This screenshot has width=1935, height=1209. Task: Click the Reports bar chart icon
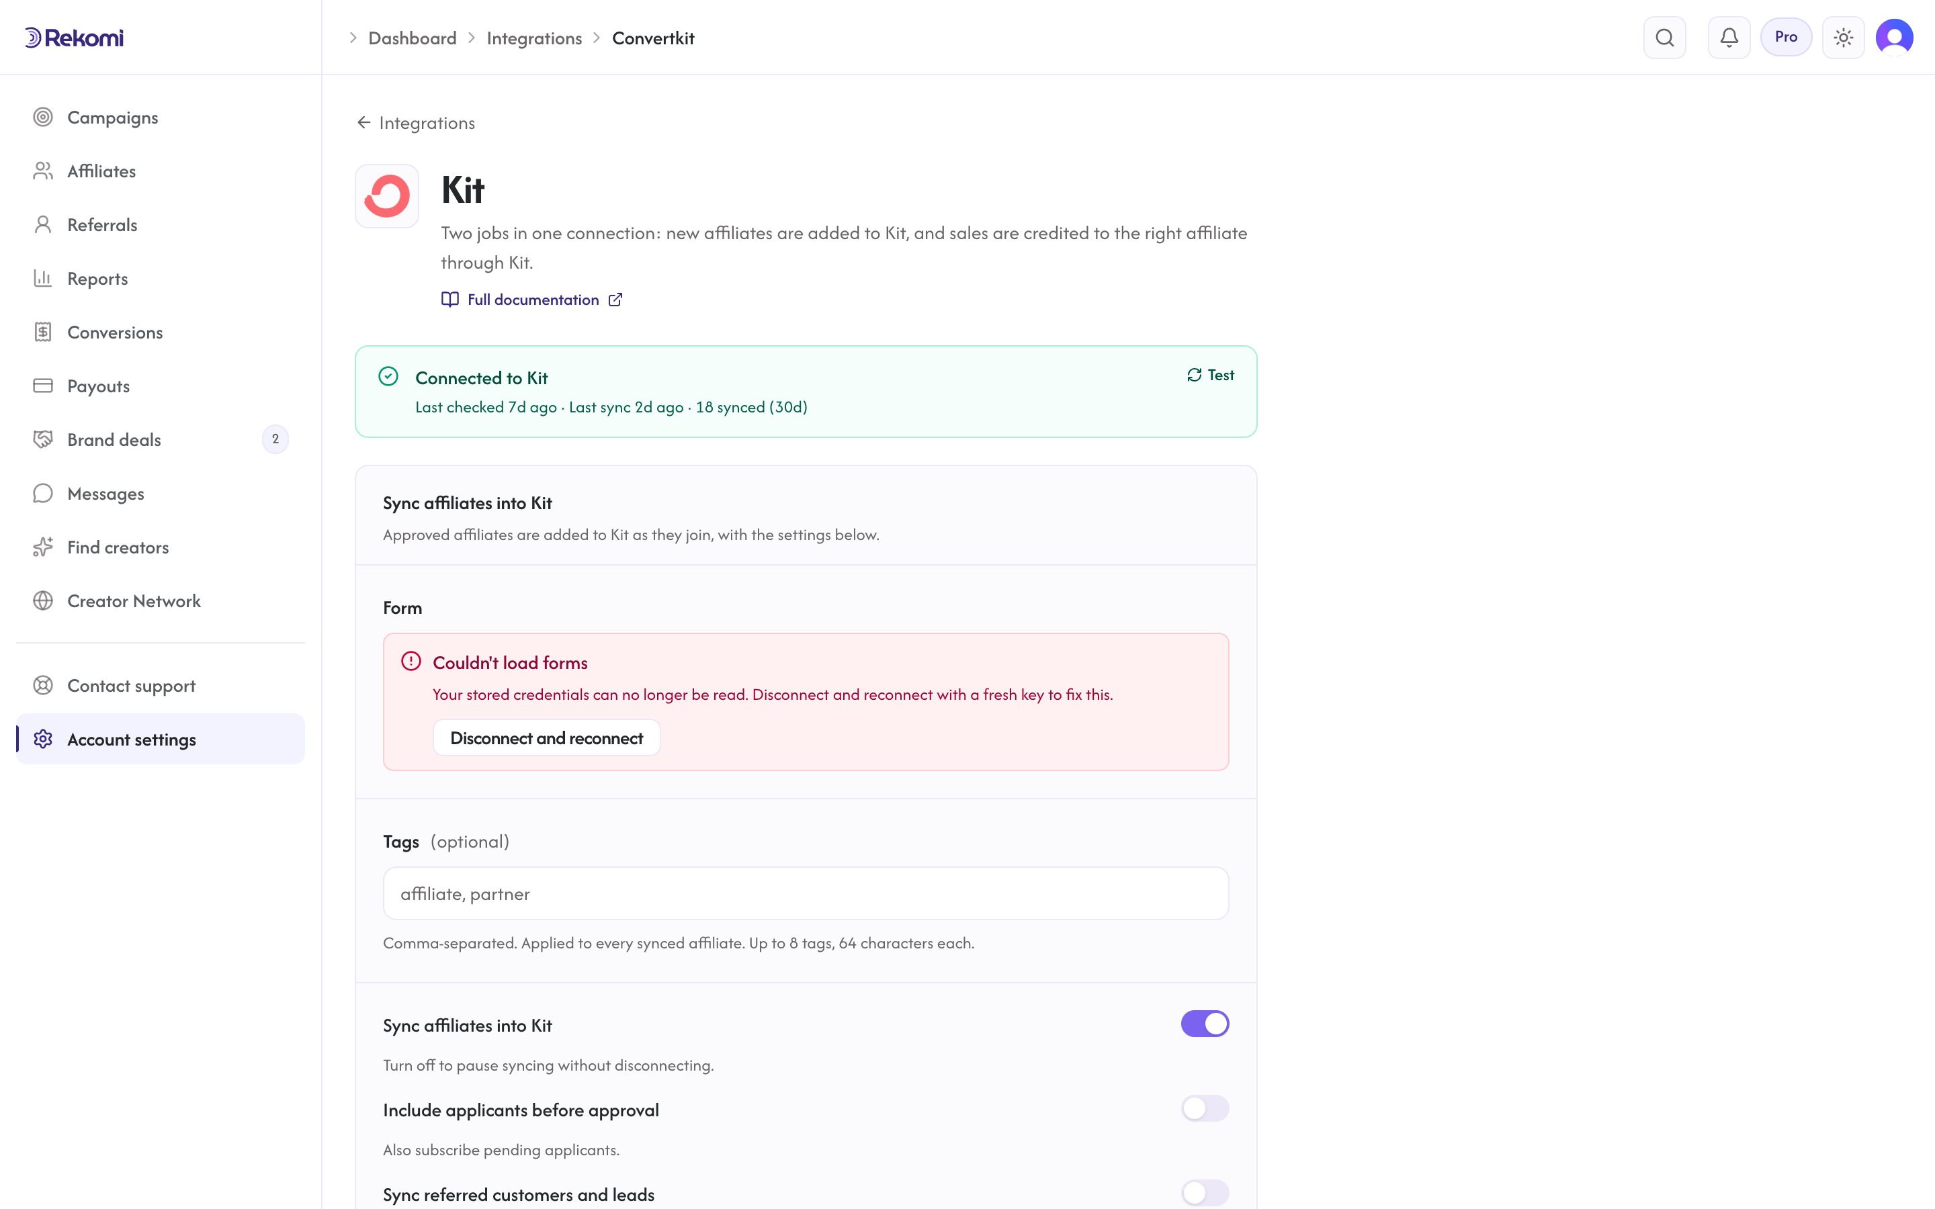click(x=43, y=278)
